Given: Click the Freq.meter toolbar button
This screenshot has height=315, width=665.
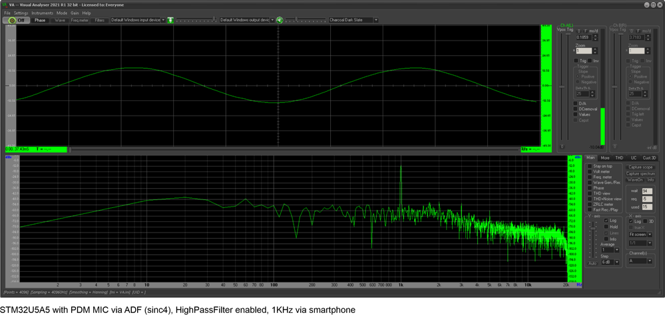Looking at the screenshot, I should click(x=79, y=20).
